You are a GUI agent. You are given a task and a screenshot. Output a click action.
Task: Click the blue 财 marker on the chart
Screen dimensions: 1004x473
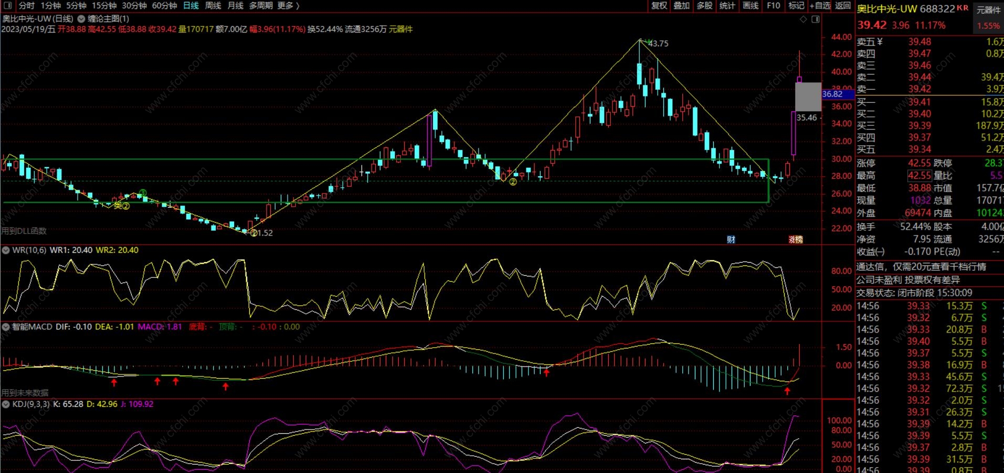click(731, 240)
